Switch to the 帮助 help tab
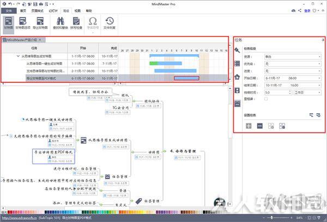The width and height of the screenshot is (327, 222). click(x=89, y=11)
